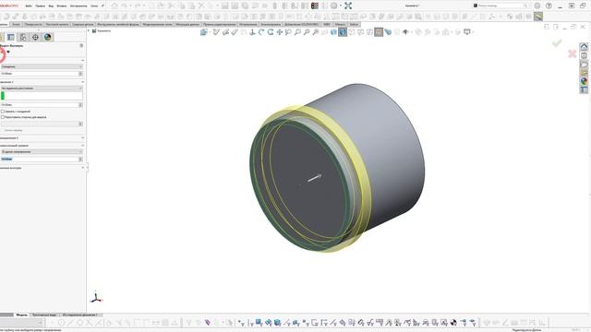Screen dimensions: 591x332
Task: Open the end condition dropdown in Direction 1
Action: 42,89
